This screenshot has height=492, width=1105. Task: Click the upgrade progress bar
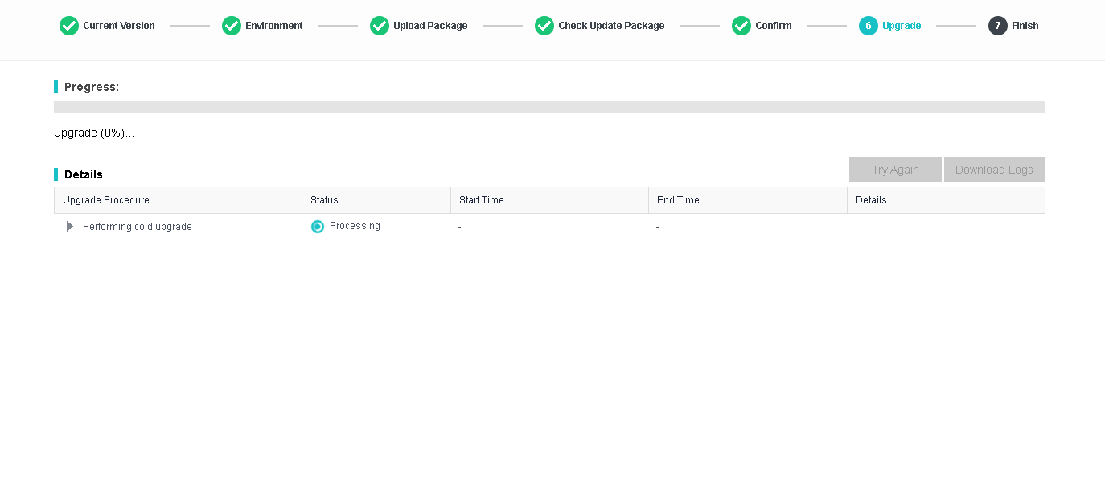tap(549, 107)
